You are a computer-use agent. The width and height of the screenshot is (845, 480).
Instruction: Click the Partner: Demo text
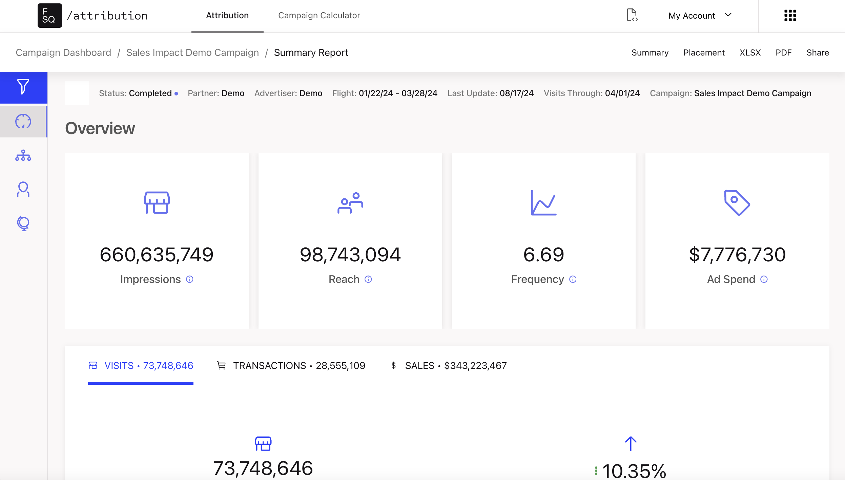[216, 93]
